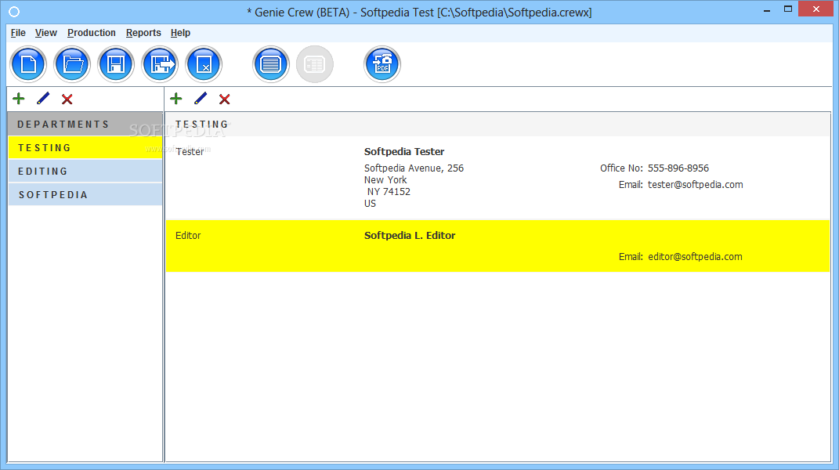Open the File menu
839x470 pixels.
[18, 33]
